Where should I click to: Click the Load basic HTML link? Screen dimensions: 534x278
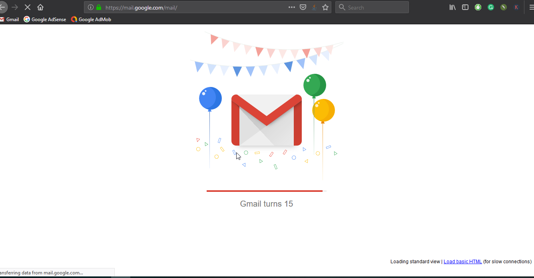tap(462, 261)
